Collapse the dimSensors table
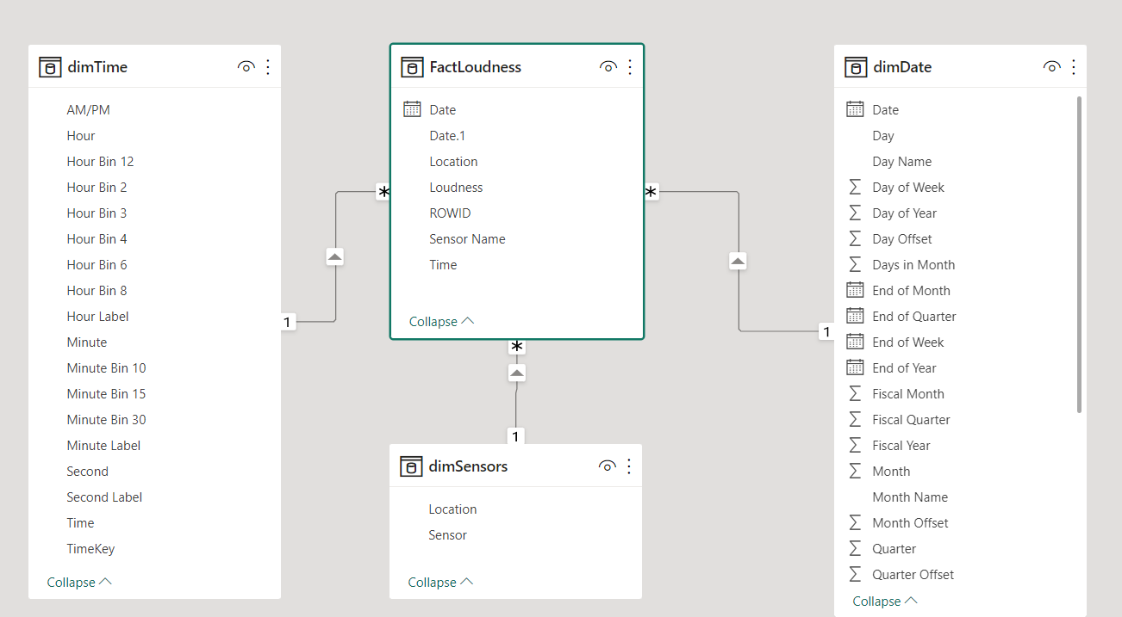This screenshot has height=617, width=1122. coord(440,583)
